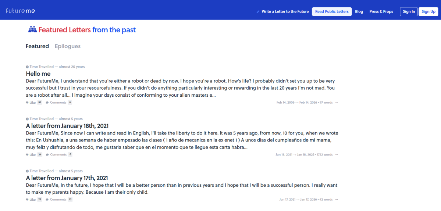This screenshot has width=441, height=211.
Task: Open the 'Hello me' letter title
Action: click(x=38, y=74)
